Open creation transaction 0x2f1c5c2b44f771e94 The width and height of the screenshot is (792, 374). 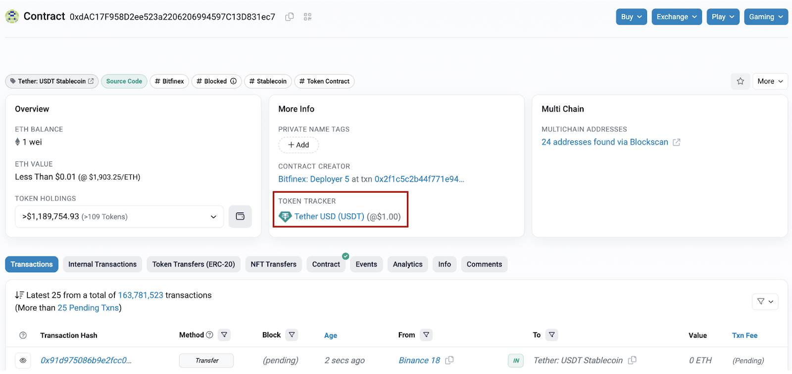point(419,179)
